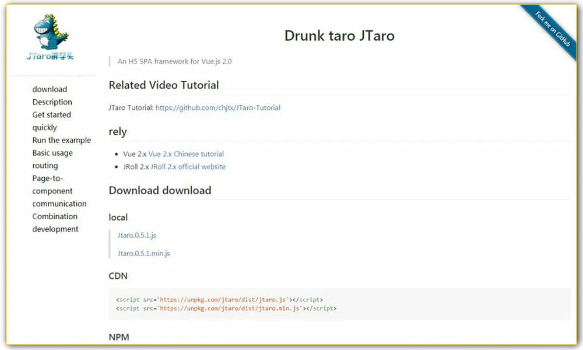Image resolution: width=583 pixels, height=350 pixels.
Task: Open Description in the sidebar
Action: (52, 102)
